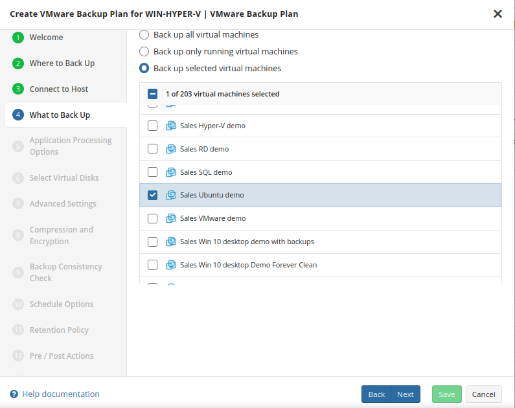This screenshot has height=408, width=515.
Task: Click the VM icon of Demo Forever Clean
Action: (171, 265)
